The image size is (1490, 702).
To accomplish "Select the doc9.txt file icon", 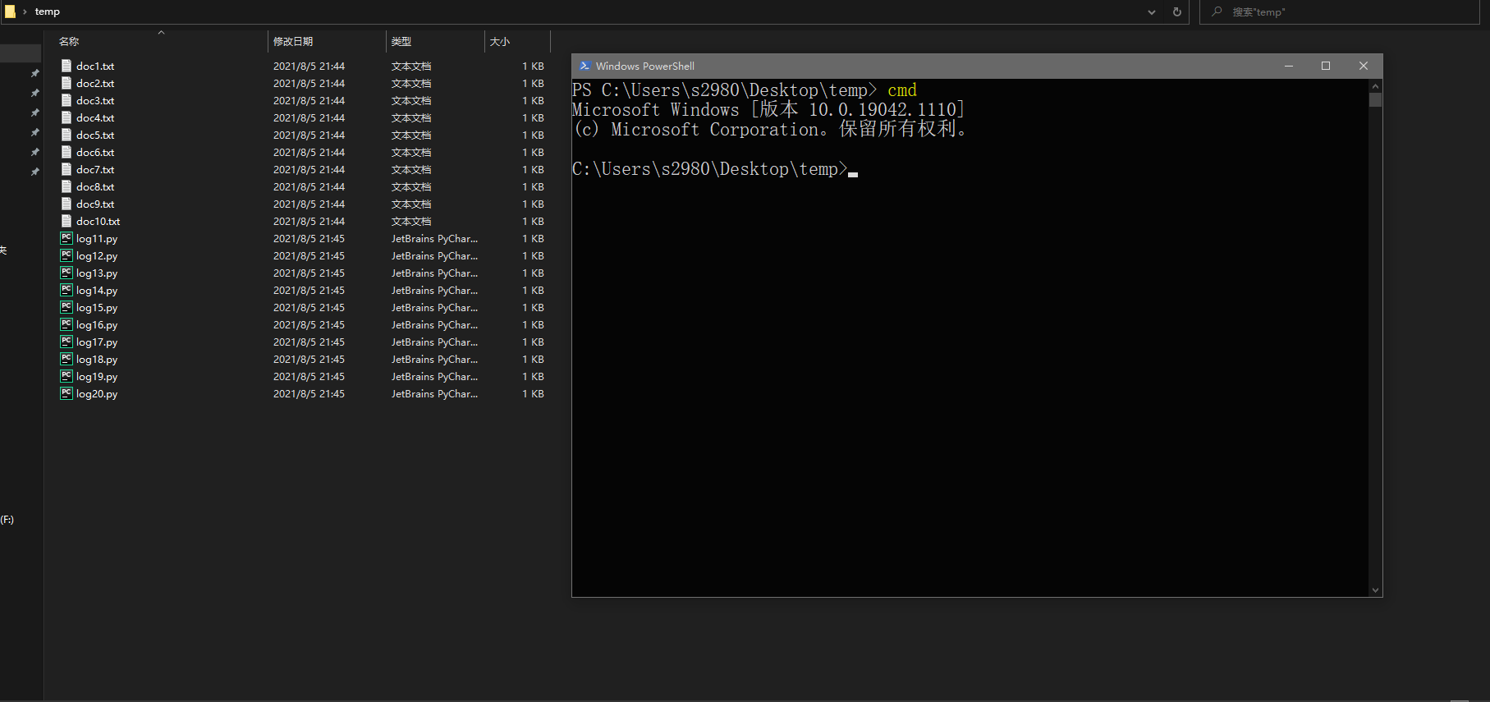I will 66,204.
